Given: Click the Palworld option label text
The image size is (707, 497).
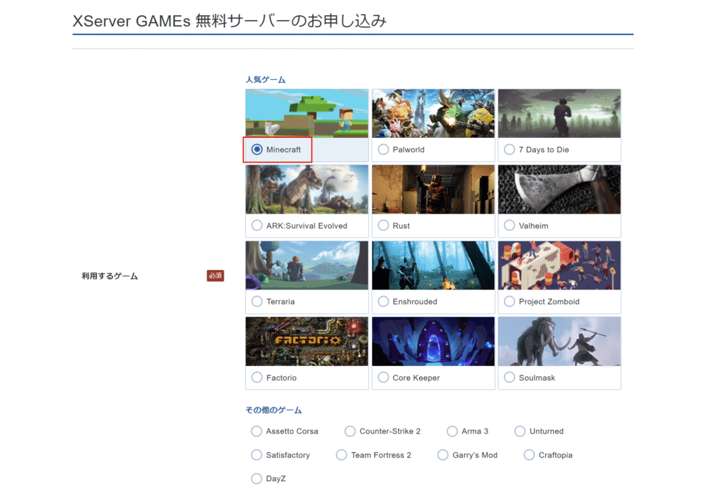Looking at the screenshot, I should (x=409, y=150).
